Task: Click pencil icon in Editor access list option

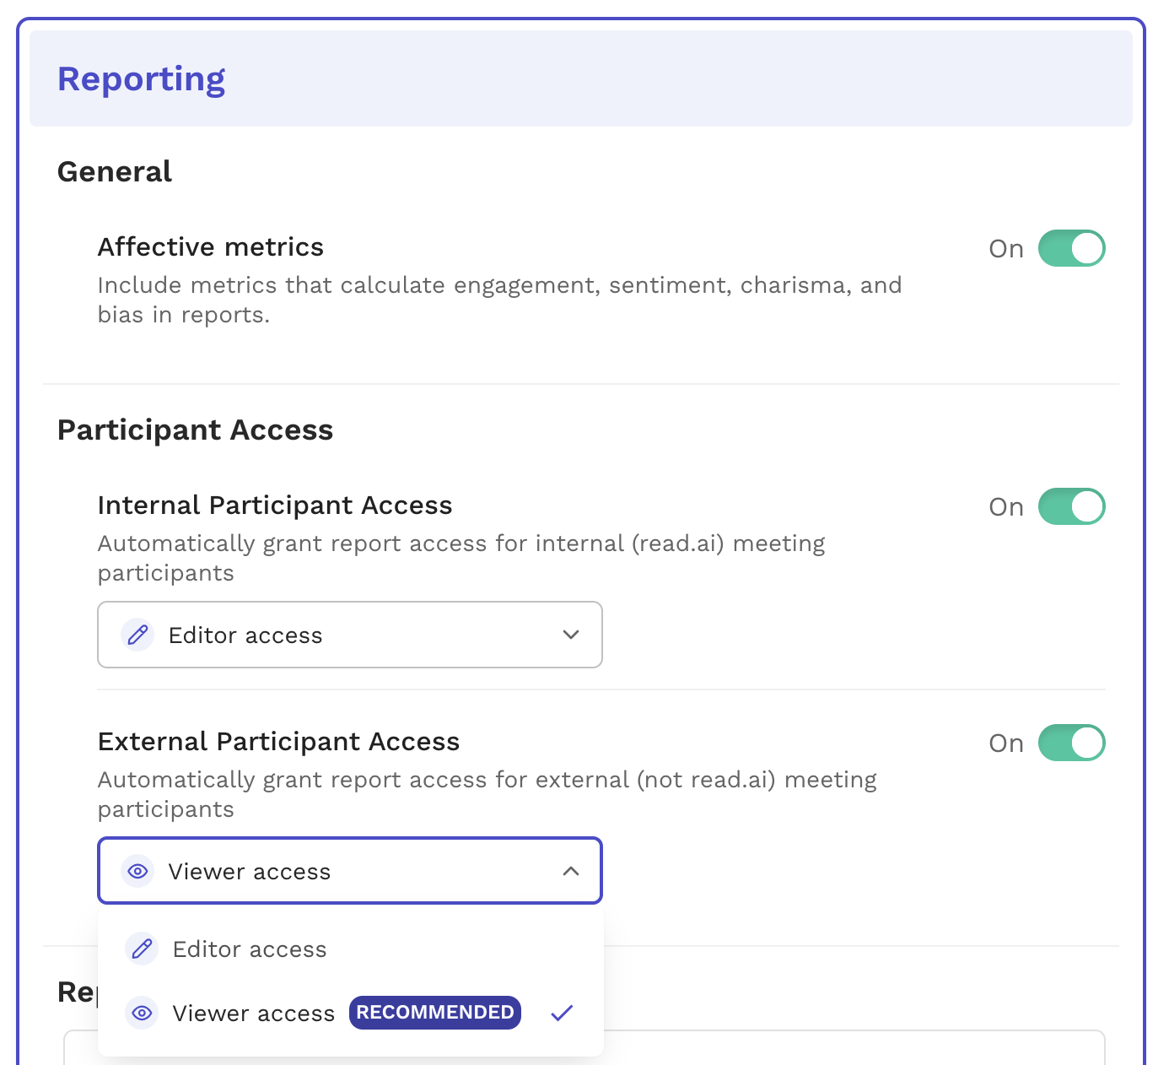Action: pyautogui.click(x=142, y=949)
